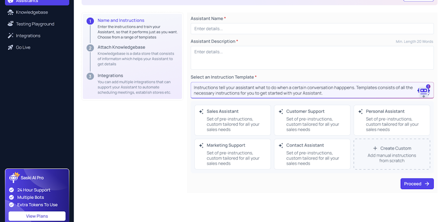The height and width of the screenshot is (222, 445).
Task: Click the Knowledgebase sidebar icon
Action: (x=10, y=12)
